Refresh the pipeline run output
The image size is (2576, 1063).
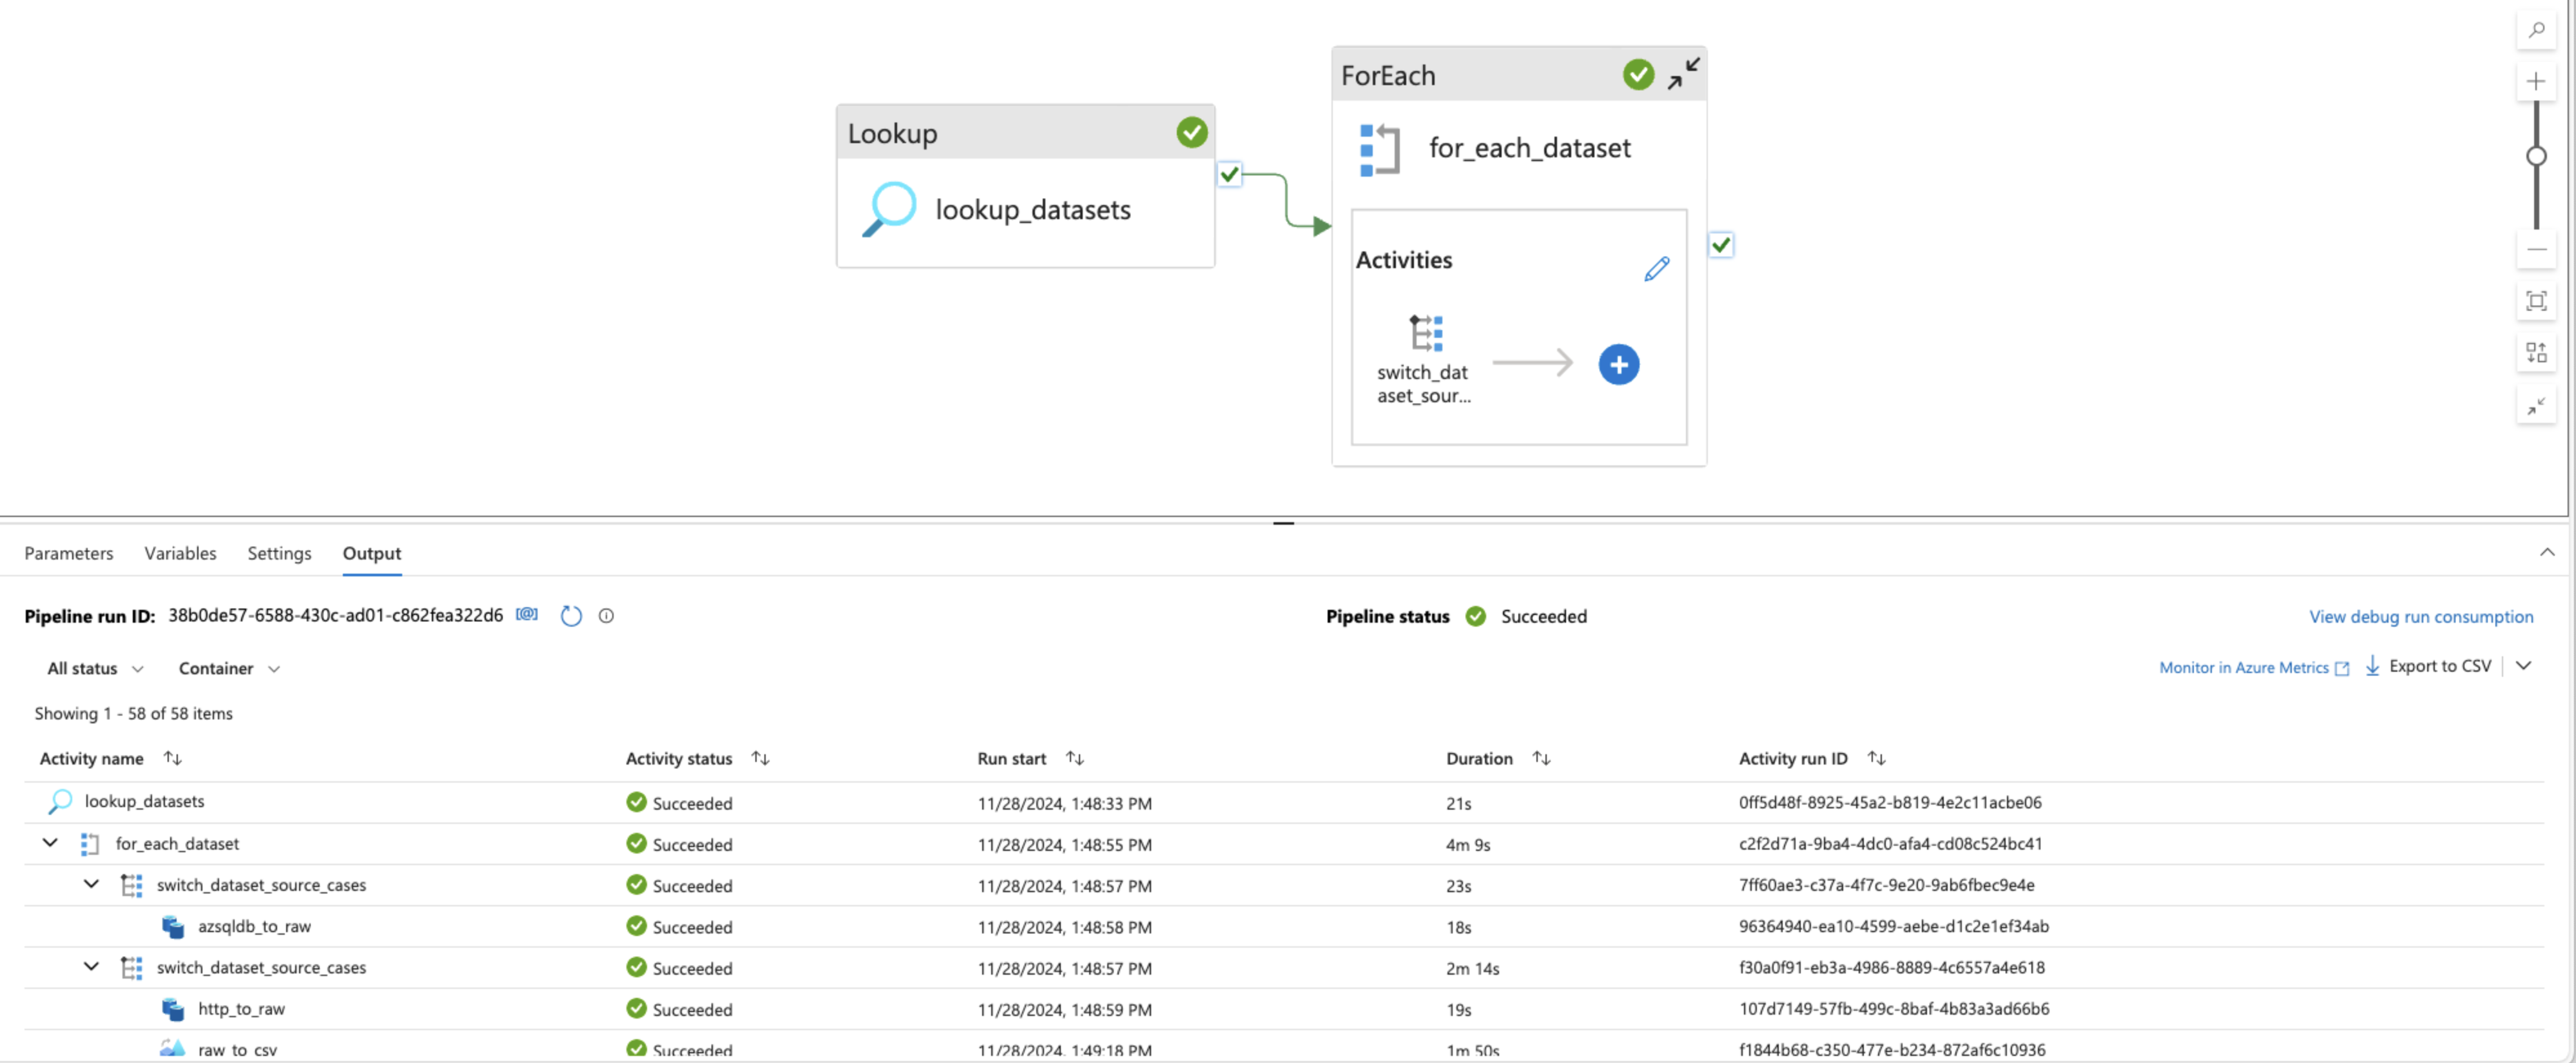tap(571, 616)
